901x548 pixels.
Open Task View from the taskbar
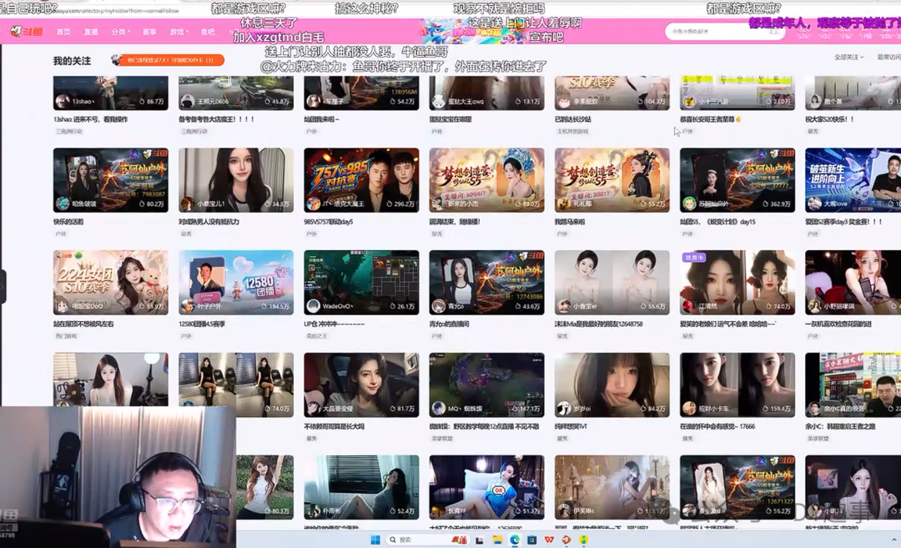point(479,540)
